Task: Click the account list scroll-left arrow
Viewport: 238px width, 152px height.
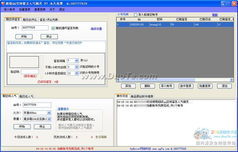Action: pyautogui.click(x=118, y=80)
